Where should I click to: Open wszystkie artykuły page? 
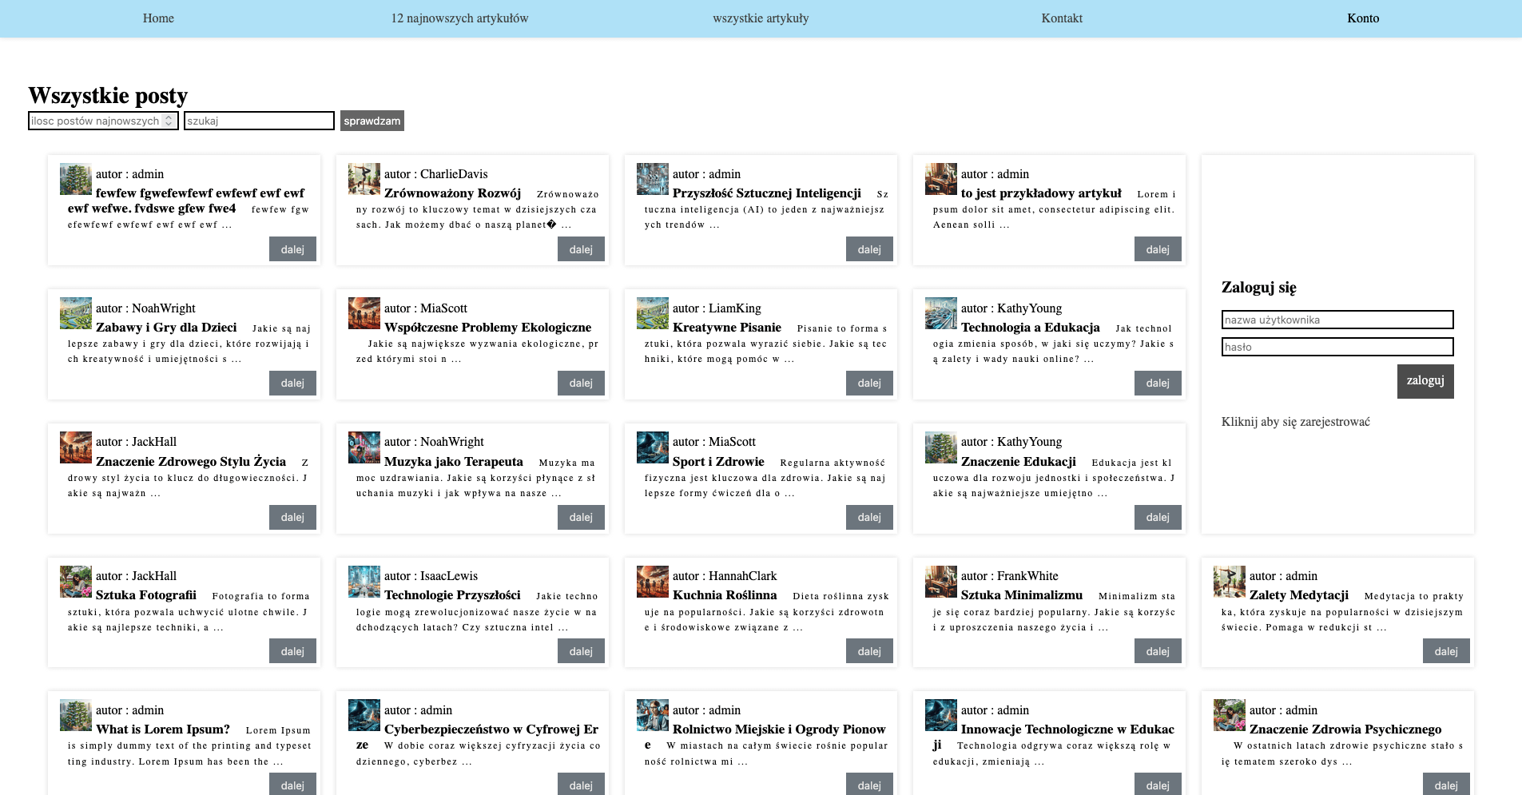761,18
